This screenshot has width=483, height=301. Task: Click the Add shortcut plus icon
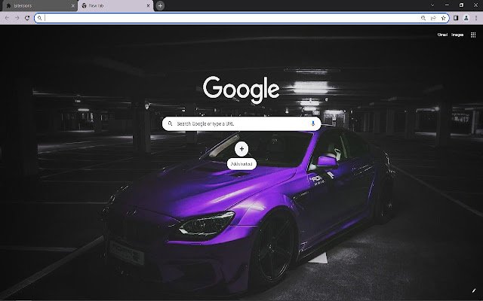[241, 149]
